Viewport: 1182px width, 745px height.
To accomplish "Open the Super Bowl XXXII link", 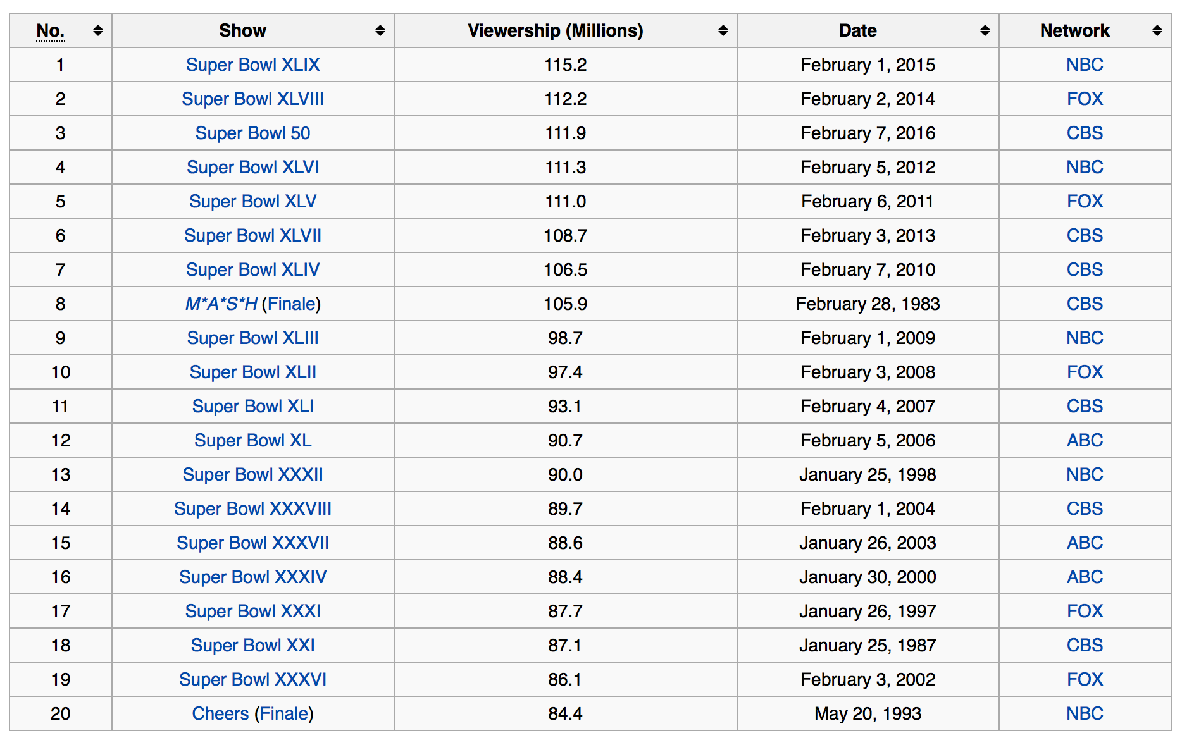I will [x=252, y=474].
